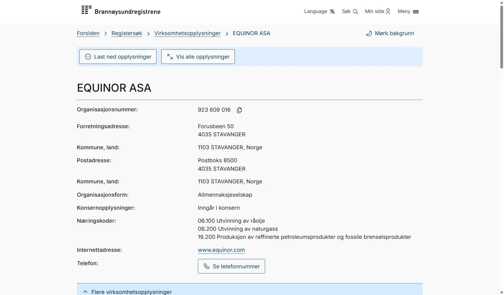This screenshot has width=504, height=295.
Task: Click the page vertical scrollbar
Action: (x=502, y=37)
